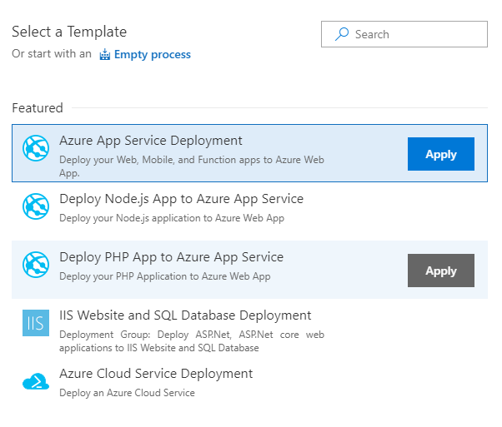Click the IIS Website template icon

tap(36, 323)
